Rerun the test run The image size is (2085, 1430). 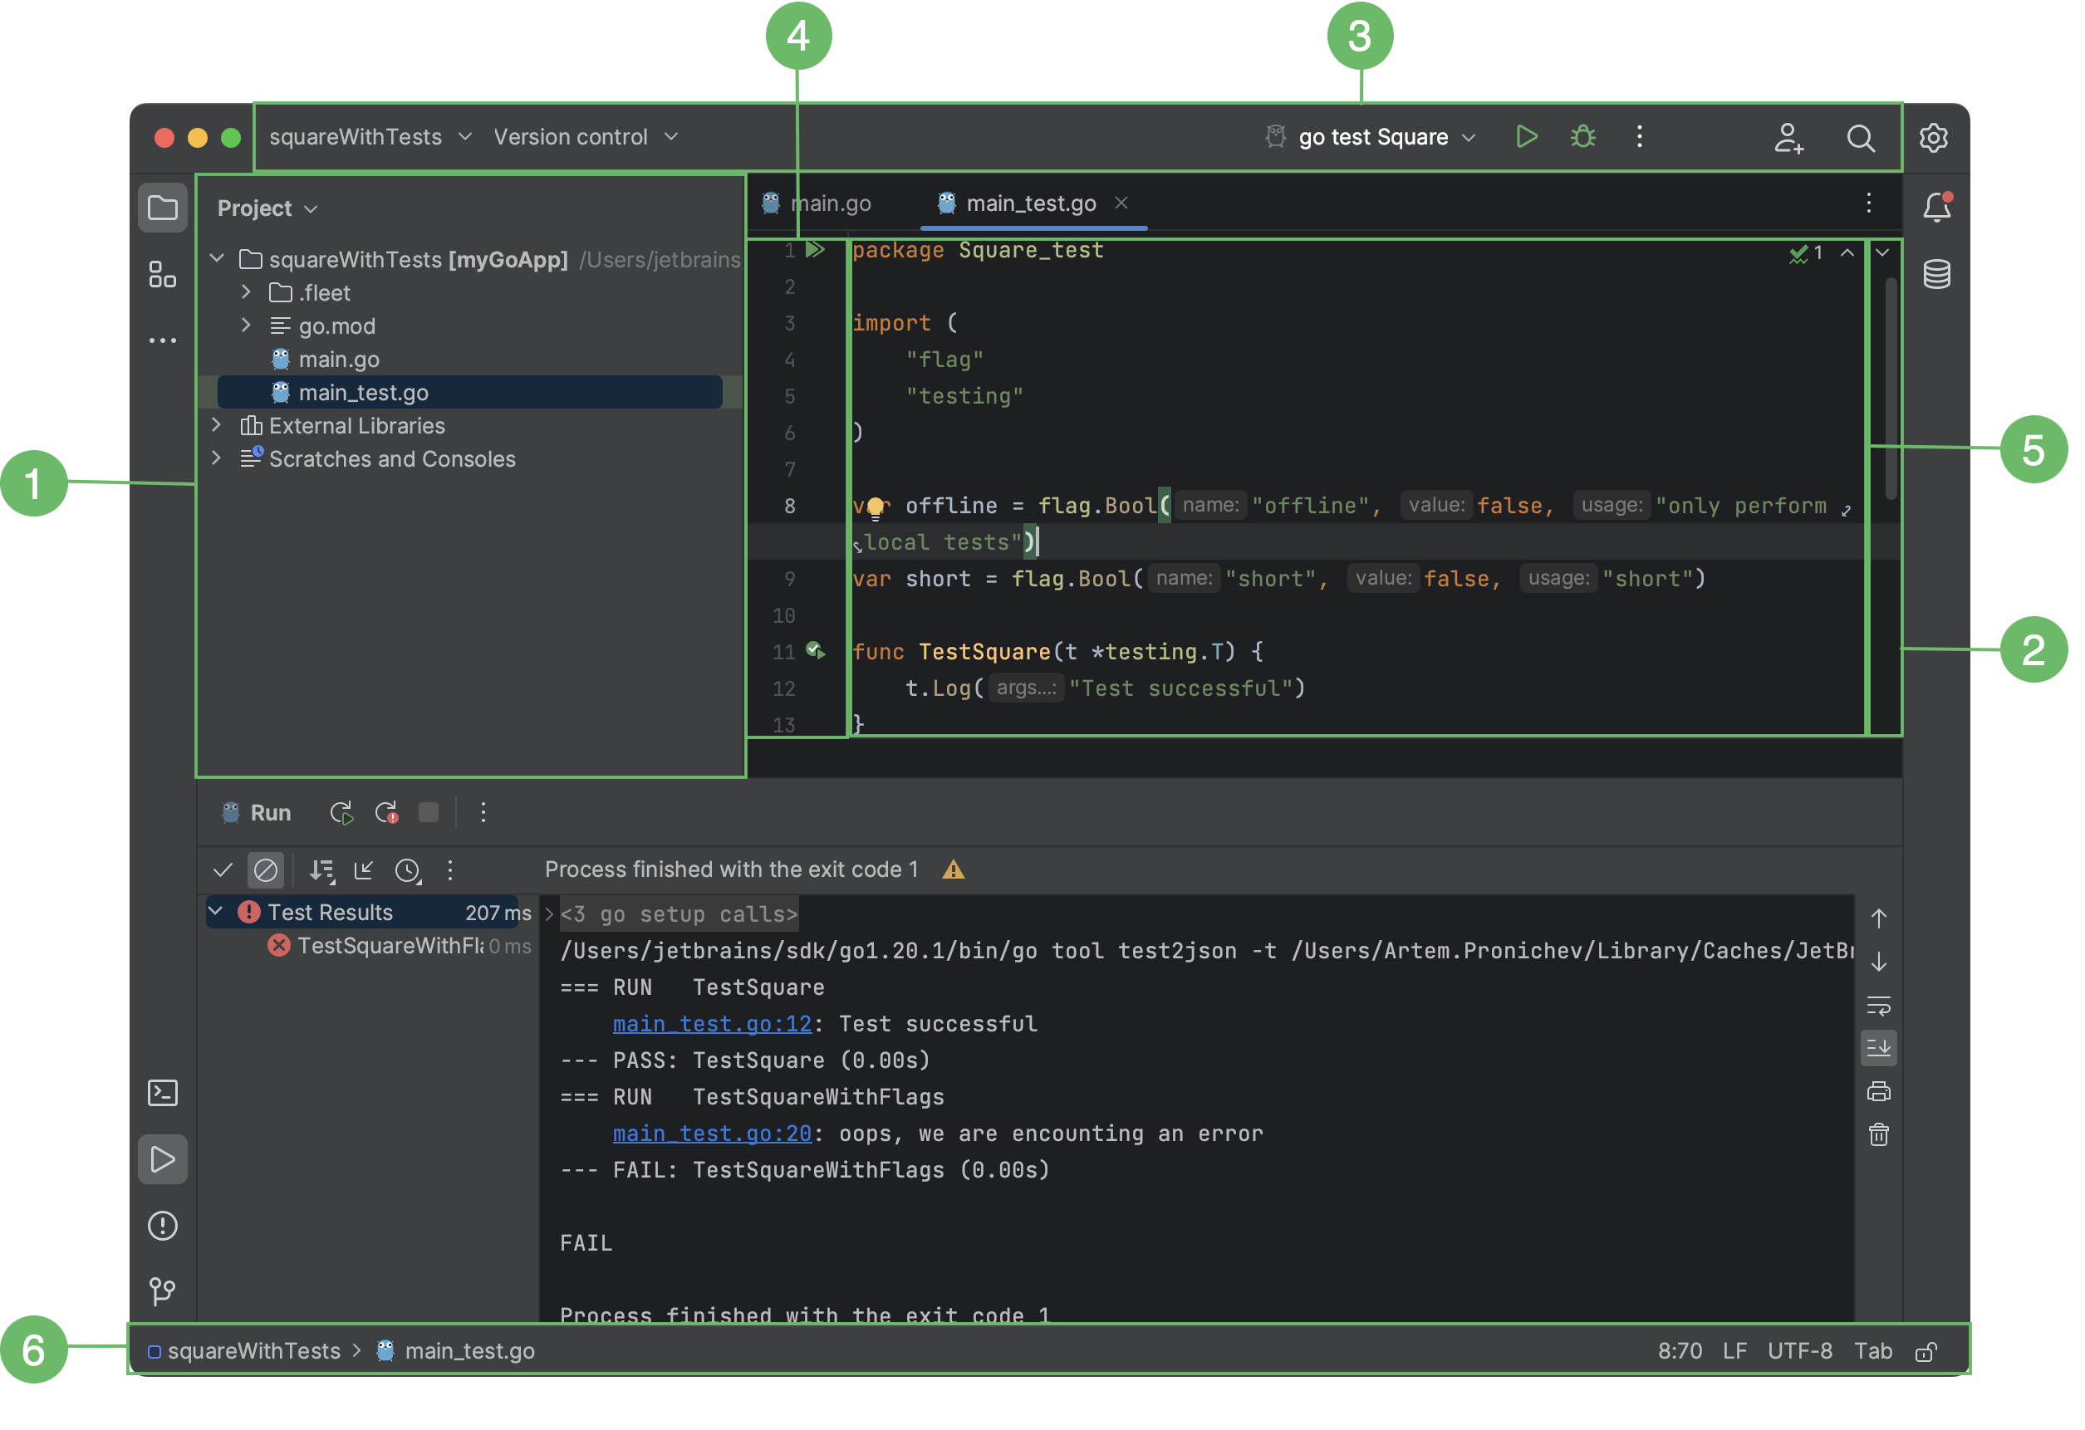pos(341,813)
